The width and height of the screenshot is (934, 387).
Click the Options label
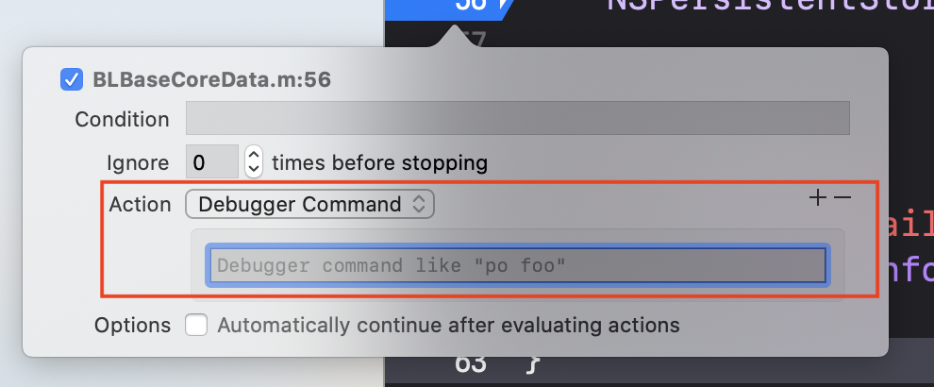point(133,326)
